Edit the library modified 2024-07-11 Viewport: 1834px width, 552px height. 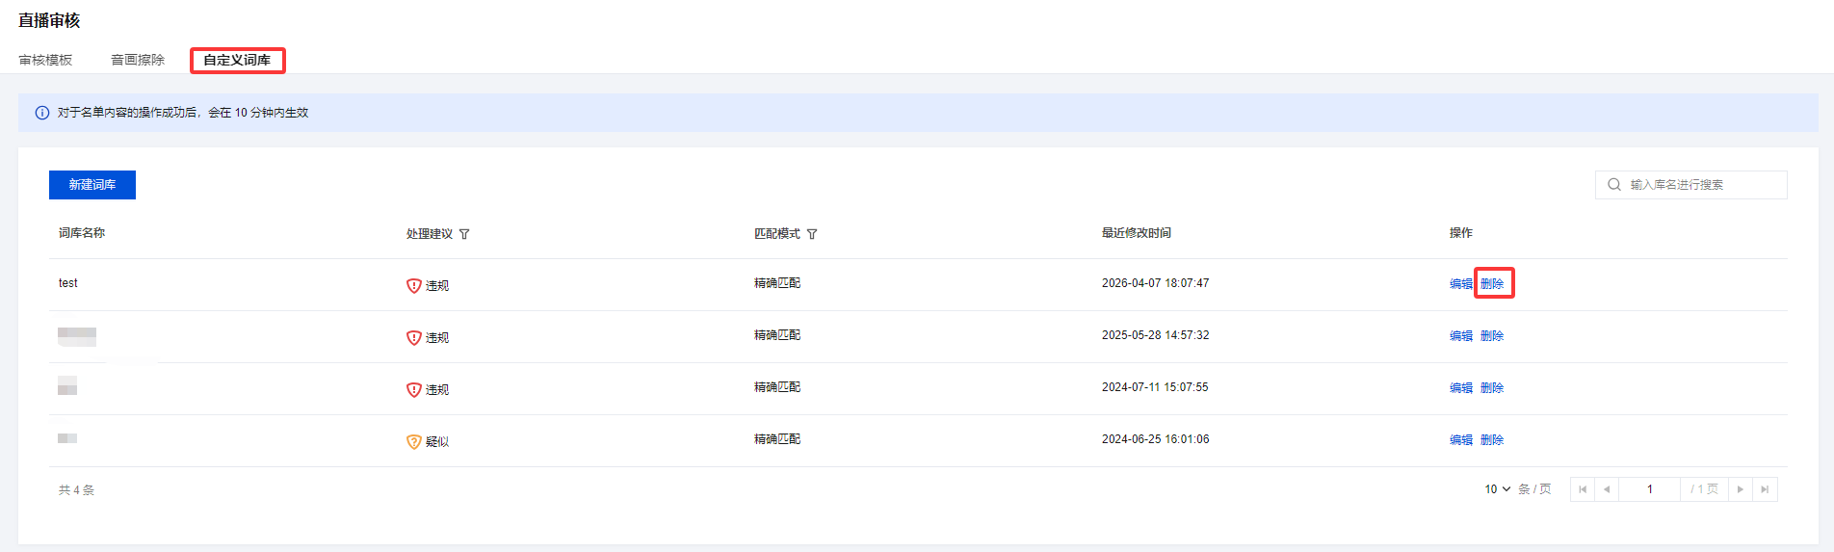[x=1461, y=388]
